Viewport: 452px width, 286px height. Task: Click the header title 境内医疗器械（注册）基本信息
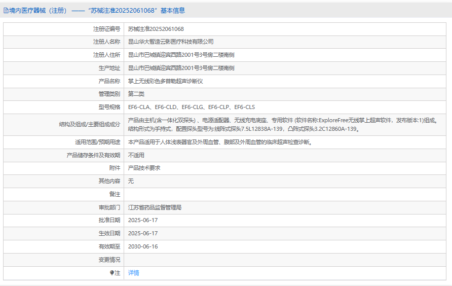97,11
